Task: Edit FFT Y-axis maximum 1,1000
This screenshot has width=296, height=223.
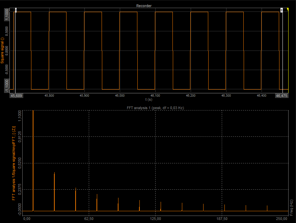Action: 19,116
